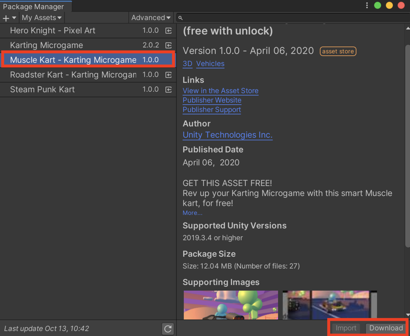The width and height of the screenshot is (410, 336).
Task: Click the search magnifier icon
Action: (x=181, y=18)
